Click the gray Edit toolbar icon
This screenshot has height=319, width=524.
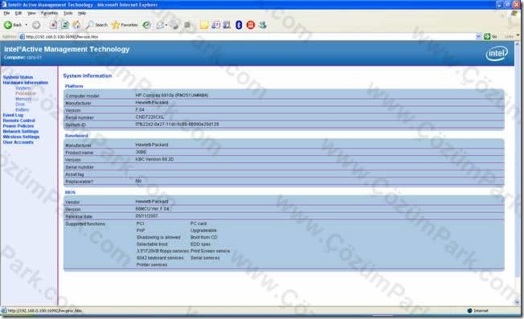pyautogui.click(x=187, y=25)
